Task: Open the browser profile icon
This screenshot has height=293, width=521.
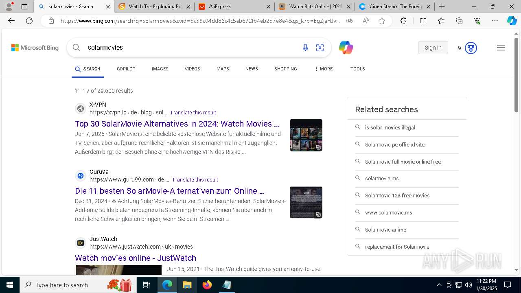Action: click(9, 7)
